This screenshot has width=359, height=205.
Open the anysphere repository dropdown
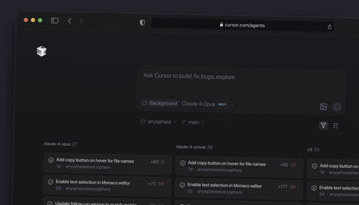[159, 122]
